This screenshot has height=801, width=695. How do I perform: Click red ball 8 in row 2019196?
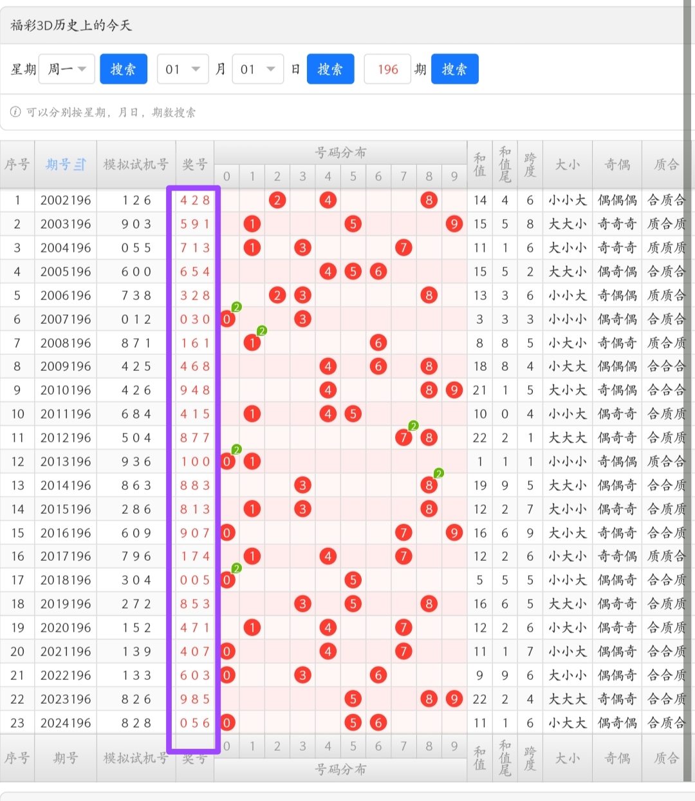coord(429,604)
